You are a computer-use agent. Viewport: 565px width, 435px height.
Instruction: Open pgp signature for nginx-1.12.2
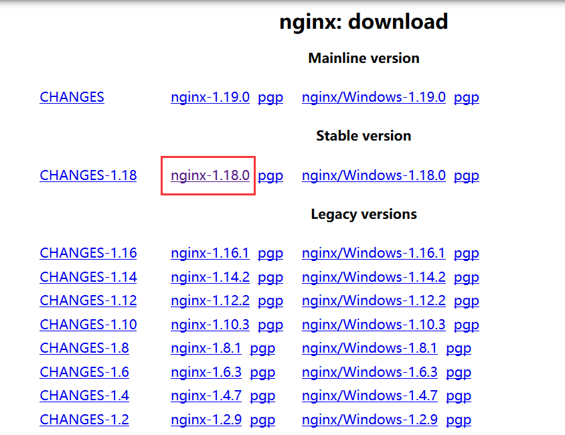270,300
